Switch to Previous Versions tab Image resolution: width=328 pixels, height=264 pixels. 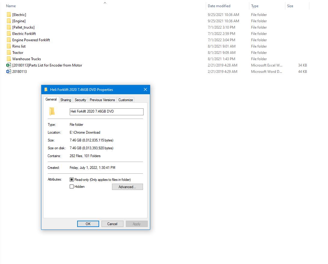coord(102,100)
